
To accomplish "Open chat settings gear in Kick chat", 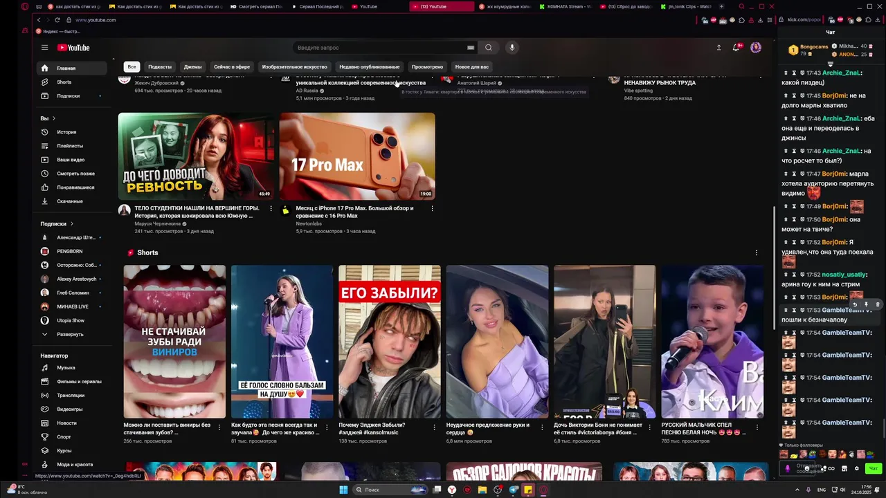I will coord(857,468).
